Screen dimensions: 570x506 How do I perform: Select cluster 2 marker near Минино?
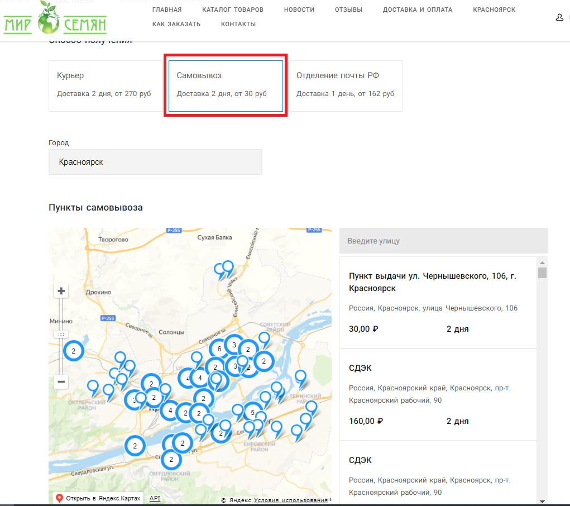[x=74, y=351]
